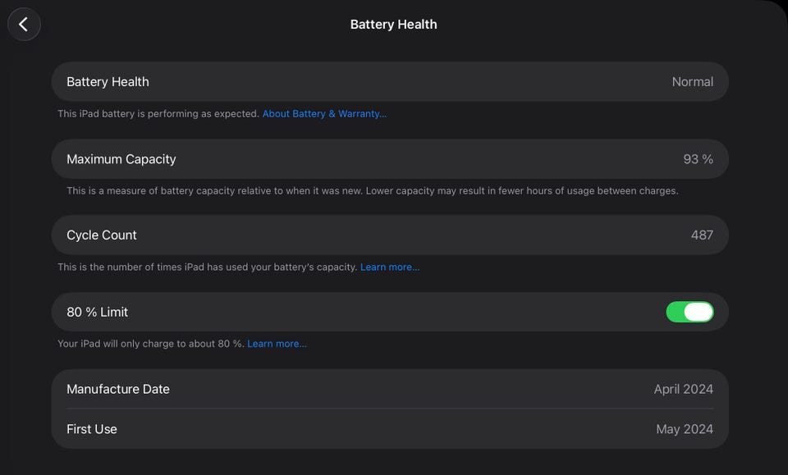Click the 80 % Limit label
Viewport: 788px width, 475px height.
pyautogui.click(x=98, y=312)
